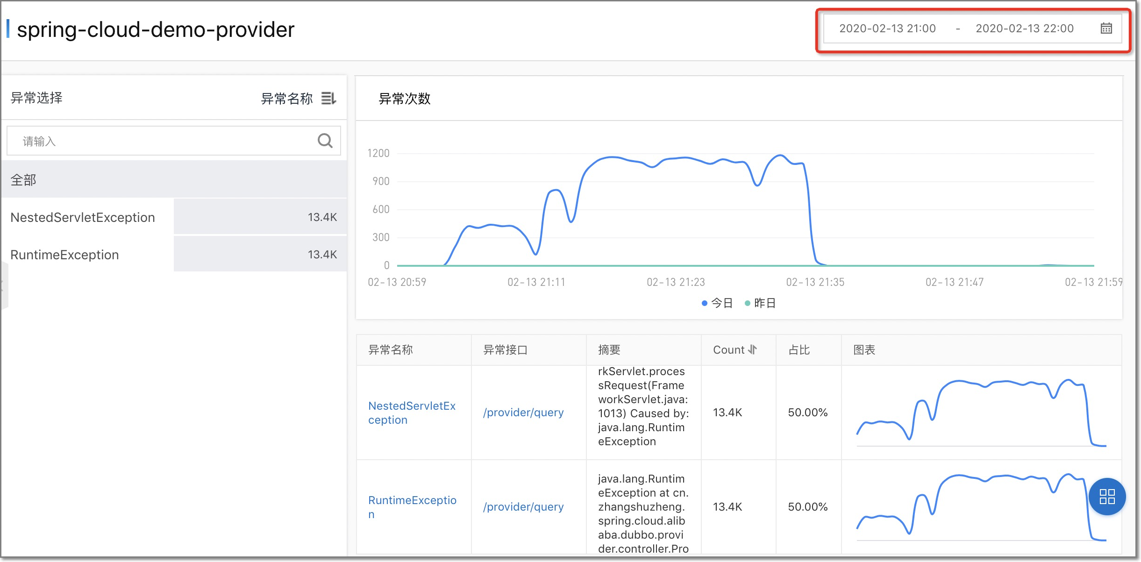This screenshot has width=1141, height=562.
Task: Open RuntimeException link in table
Action: point(412,507)
